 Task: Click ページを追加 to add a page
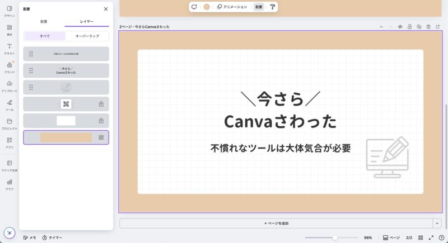[x=276, y=223]
